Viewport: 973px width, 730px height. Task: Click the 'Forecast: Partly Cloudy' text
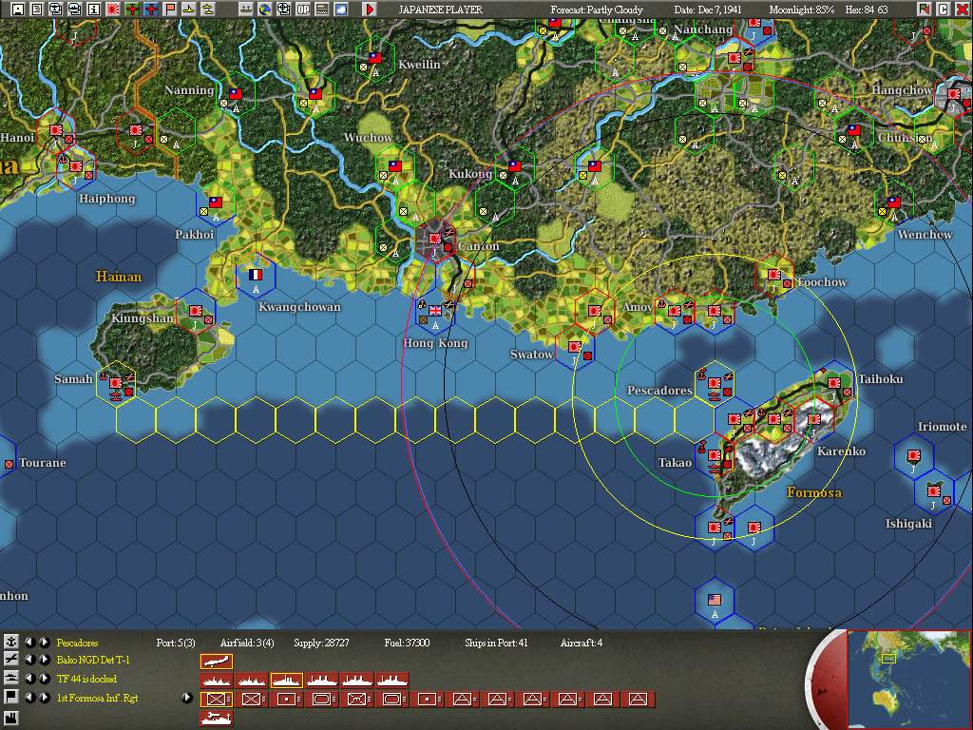coord(597,10)
